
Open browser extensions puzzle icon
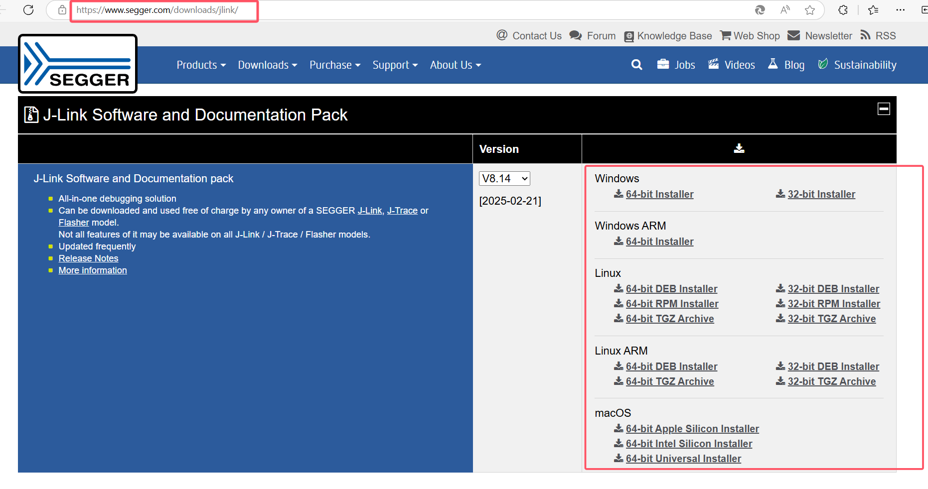843,10
